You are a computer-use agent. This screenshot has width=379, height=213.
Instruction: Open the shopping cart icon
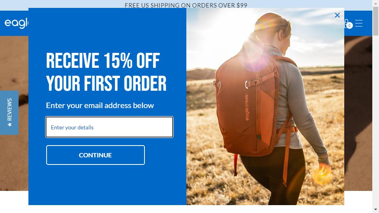(x=346, y=24)
